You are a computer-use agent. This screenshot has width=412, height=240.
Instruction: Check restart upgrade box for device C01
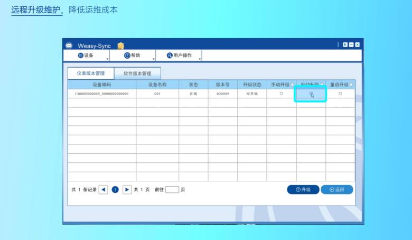tap(340, 94)
